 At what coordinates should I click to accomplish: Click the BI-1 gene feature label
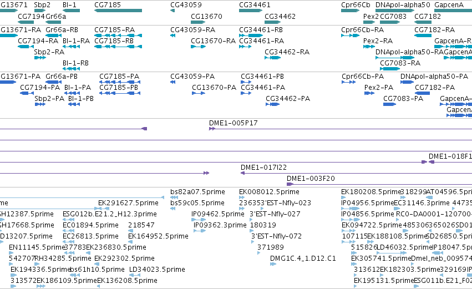click(69, 5)
